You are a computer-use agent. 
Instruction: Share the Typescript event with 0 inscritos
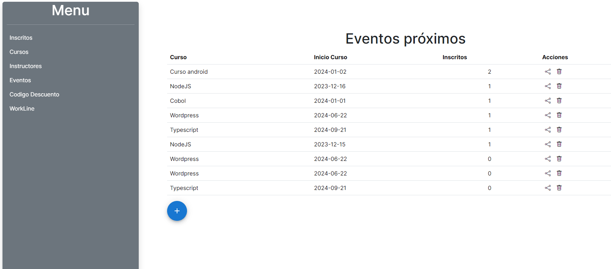[547, 188]
